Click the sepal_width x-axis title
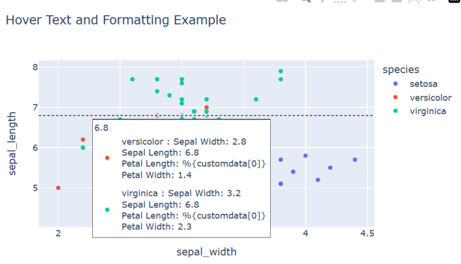Image resolution: width=461 pixels, height=264 pixels. [x=206, y=252]
